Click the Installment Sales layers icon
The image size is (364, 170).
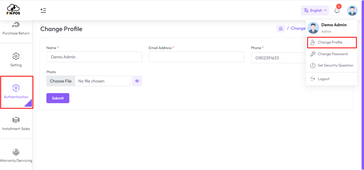(16, 120)
